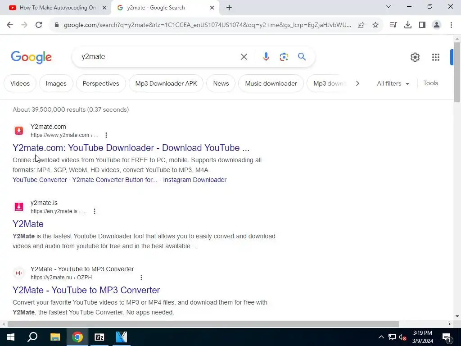Viewport: 461px width, 346px height.
Task: Click the address bar URL
Action: 207,25
